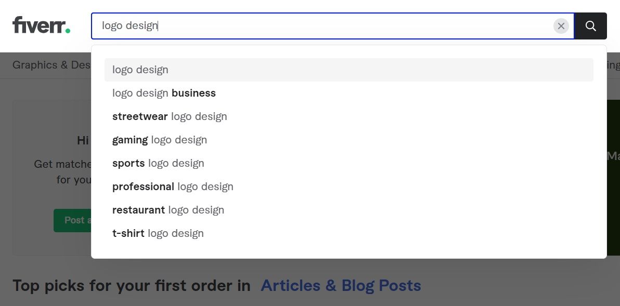The width and height of the screenshot is (620, 306).
Task: Click the 'Top picks for your first order' heading
Action: (x=131, y=285)
